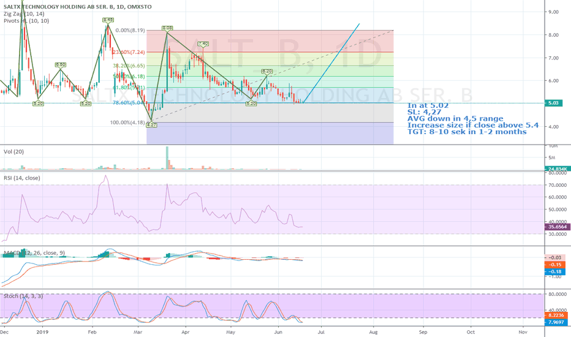Select the 0.00%(8.19) Fibonacci level label
This screenshot has height=337, width=571.
point(130,30)
